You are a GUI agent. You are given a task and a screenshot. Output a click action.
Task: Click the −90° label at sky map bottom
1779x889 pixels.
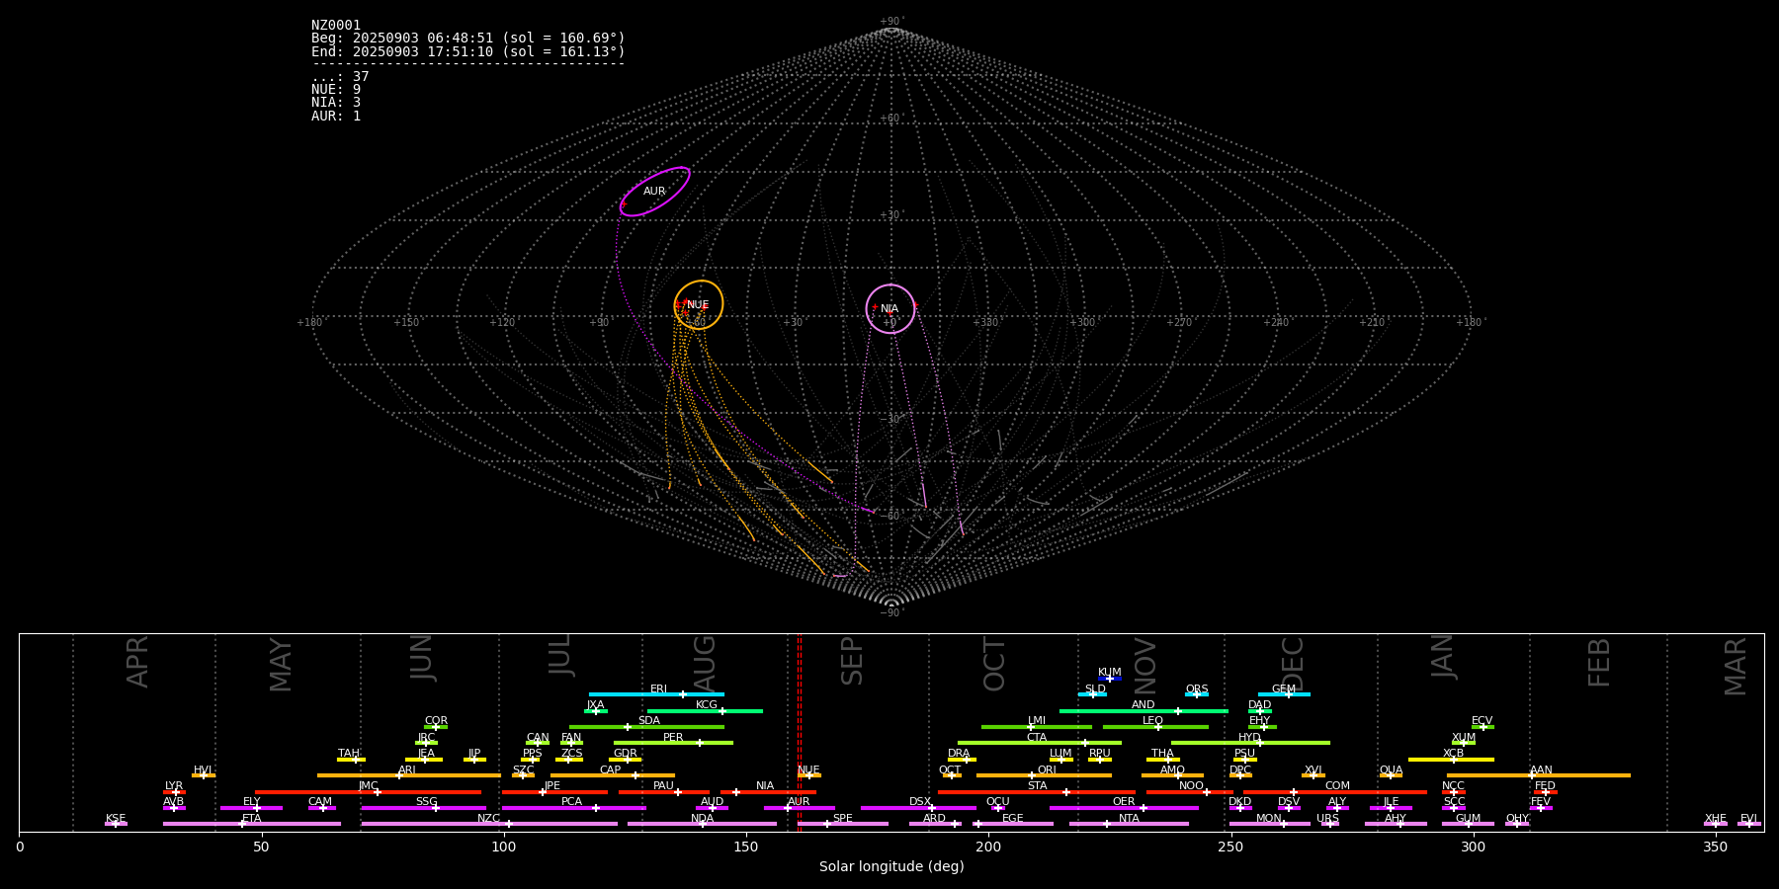click(x=891, y=613)
